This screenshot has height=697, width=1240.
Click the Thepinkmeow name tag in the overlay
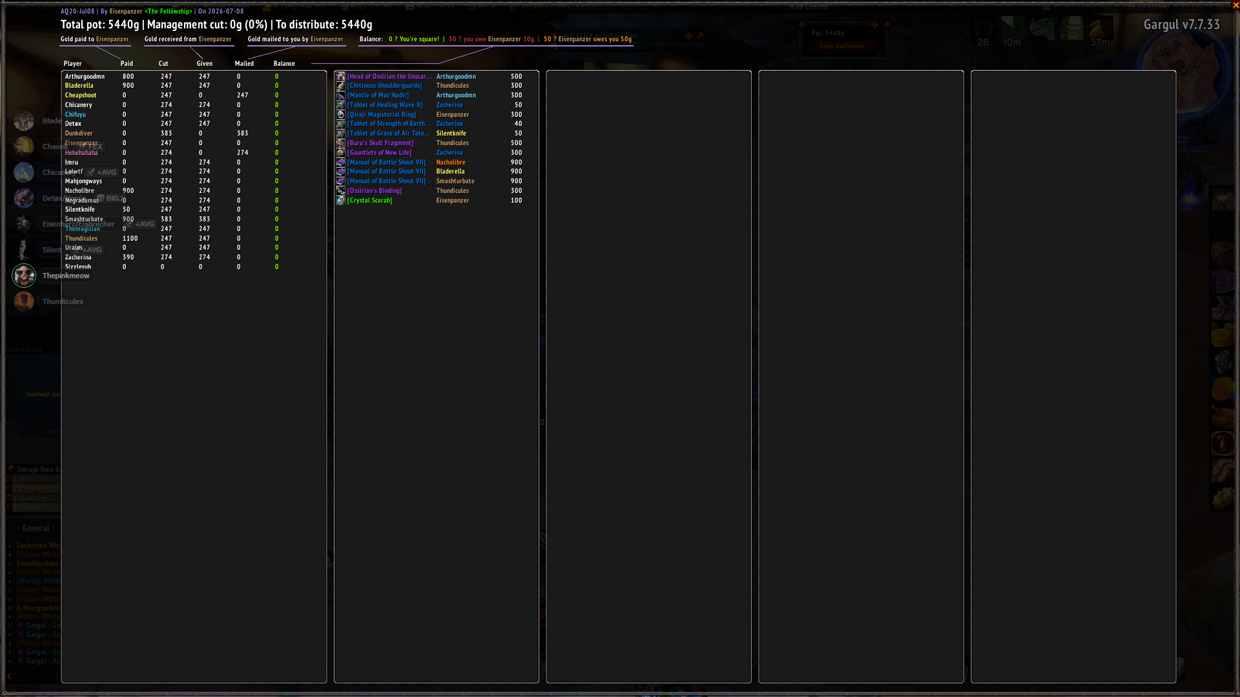pos(66,276)
